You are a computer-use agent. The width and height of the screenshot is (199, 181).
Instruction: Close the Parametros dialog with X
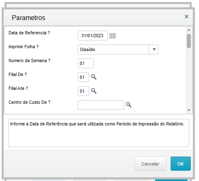click(186, 17)
